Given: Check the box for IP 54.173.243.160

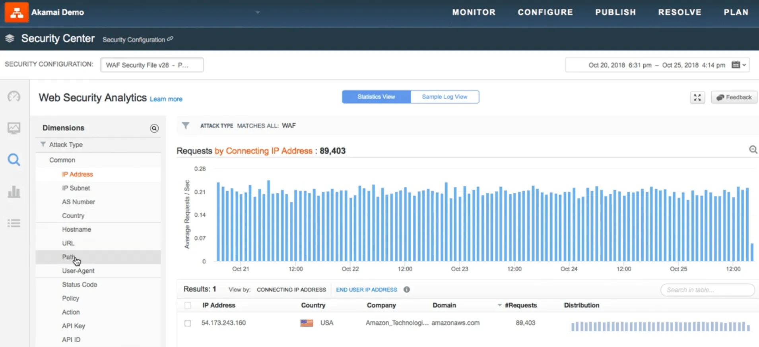Looking at the screenshot, I should pos(188,323).
